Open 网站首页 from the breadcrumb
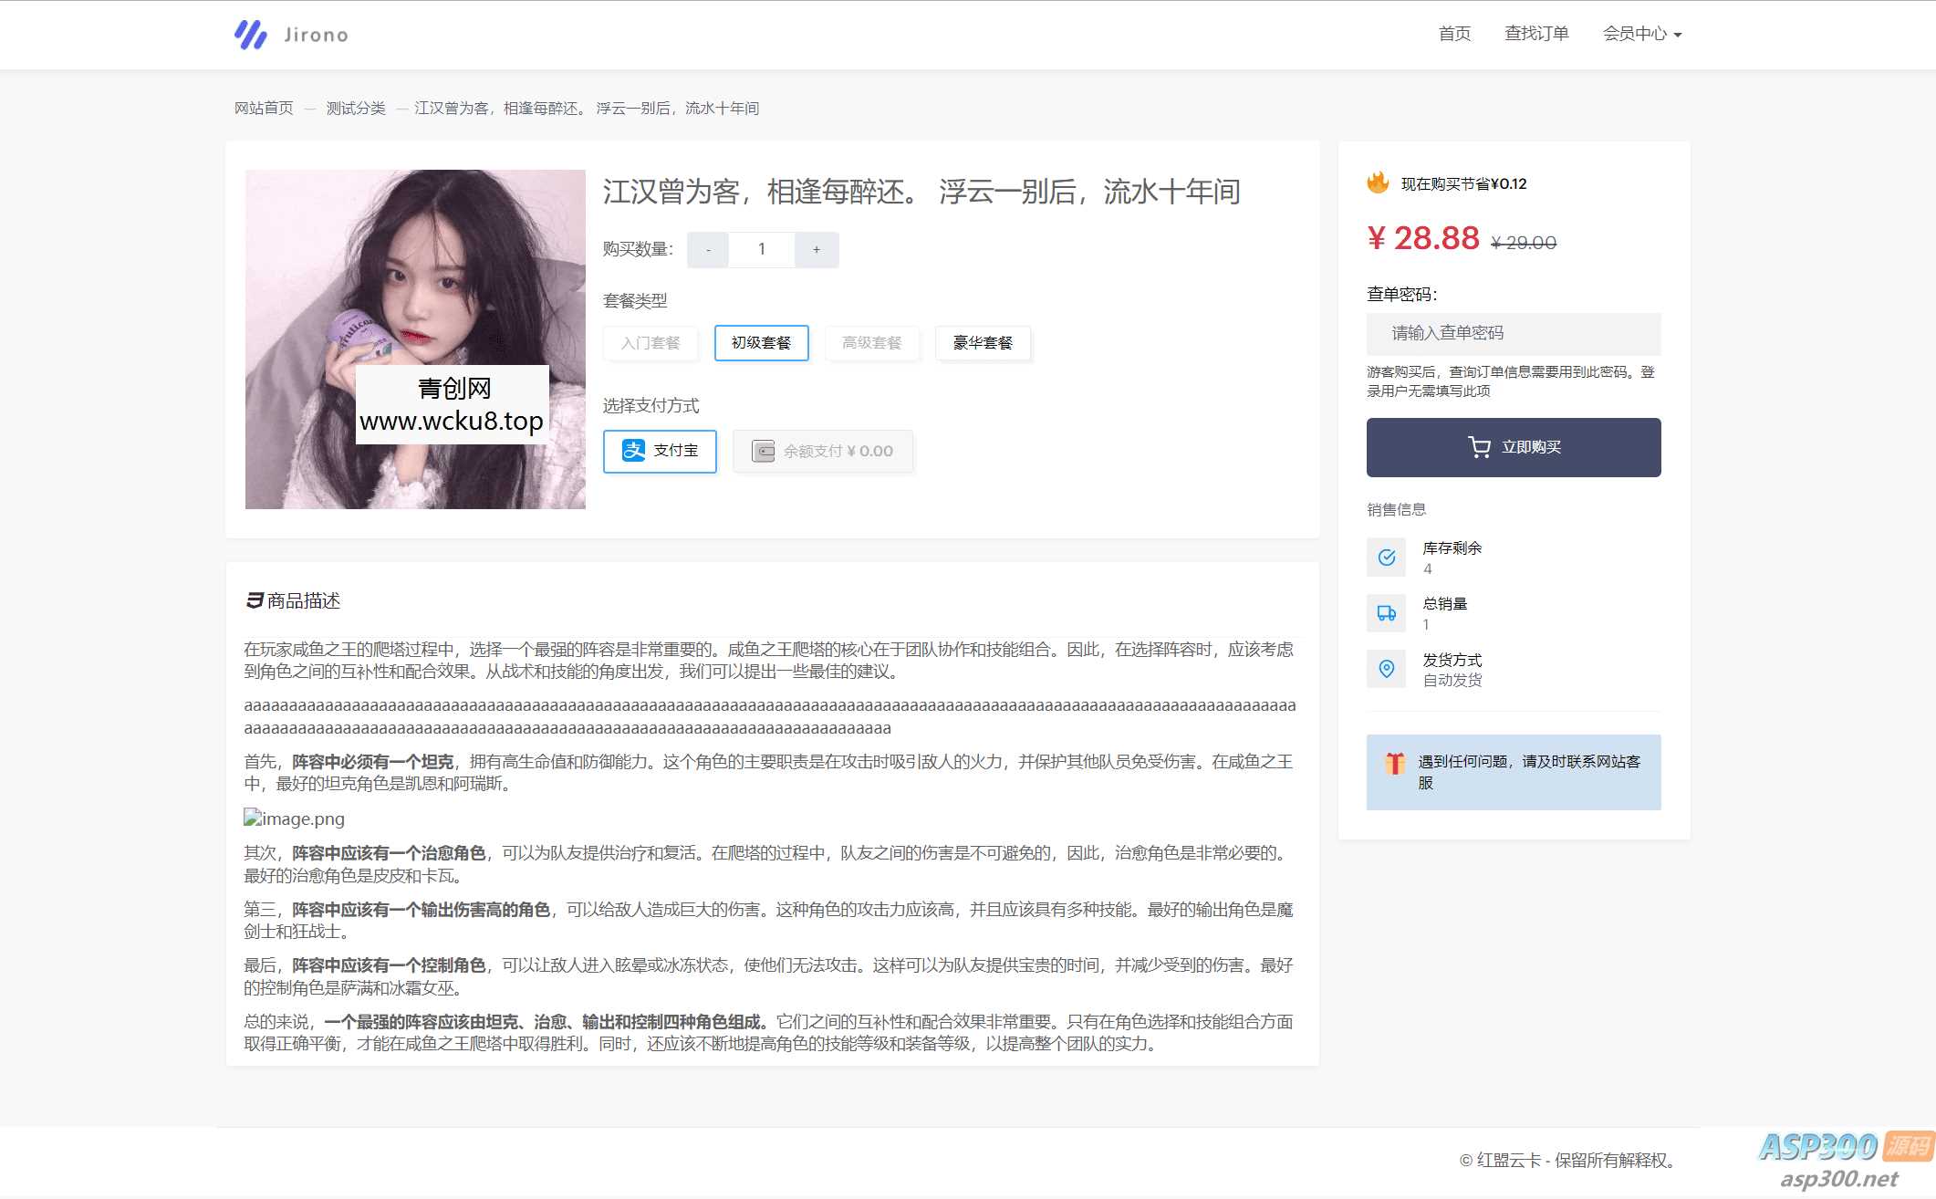1936x1199 pixels. tap(263, 108)
